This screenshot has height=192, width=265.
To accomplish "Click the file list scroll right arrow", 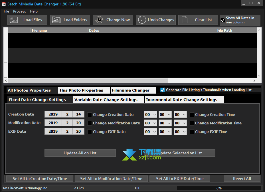I will (x=254, y=81).
